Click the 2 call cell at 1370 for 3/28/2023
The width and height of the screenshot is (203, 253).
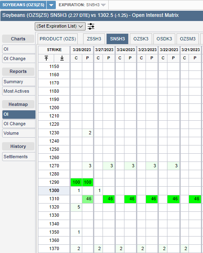pos(76,248)
